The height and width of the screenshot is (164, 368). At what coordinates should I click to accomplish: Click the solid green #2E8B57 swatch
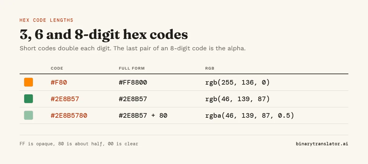coord(29,99)
